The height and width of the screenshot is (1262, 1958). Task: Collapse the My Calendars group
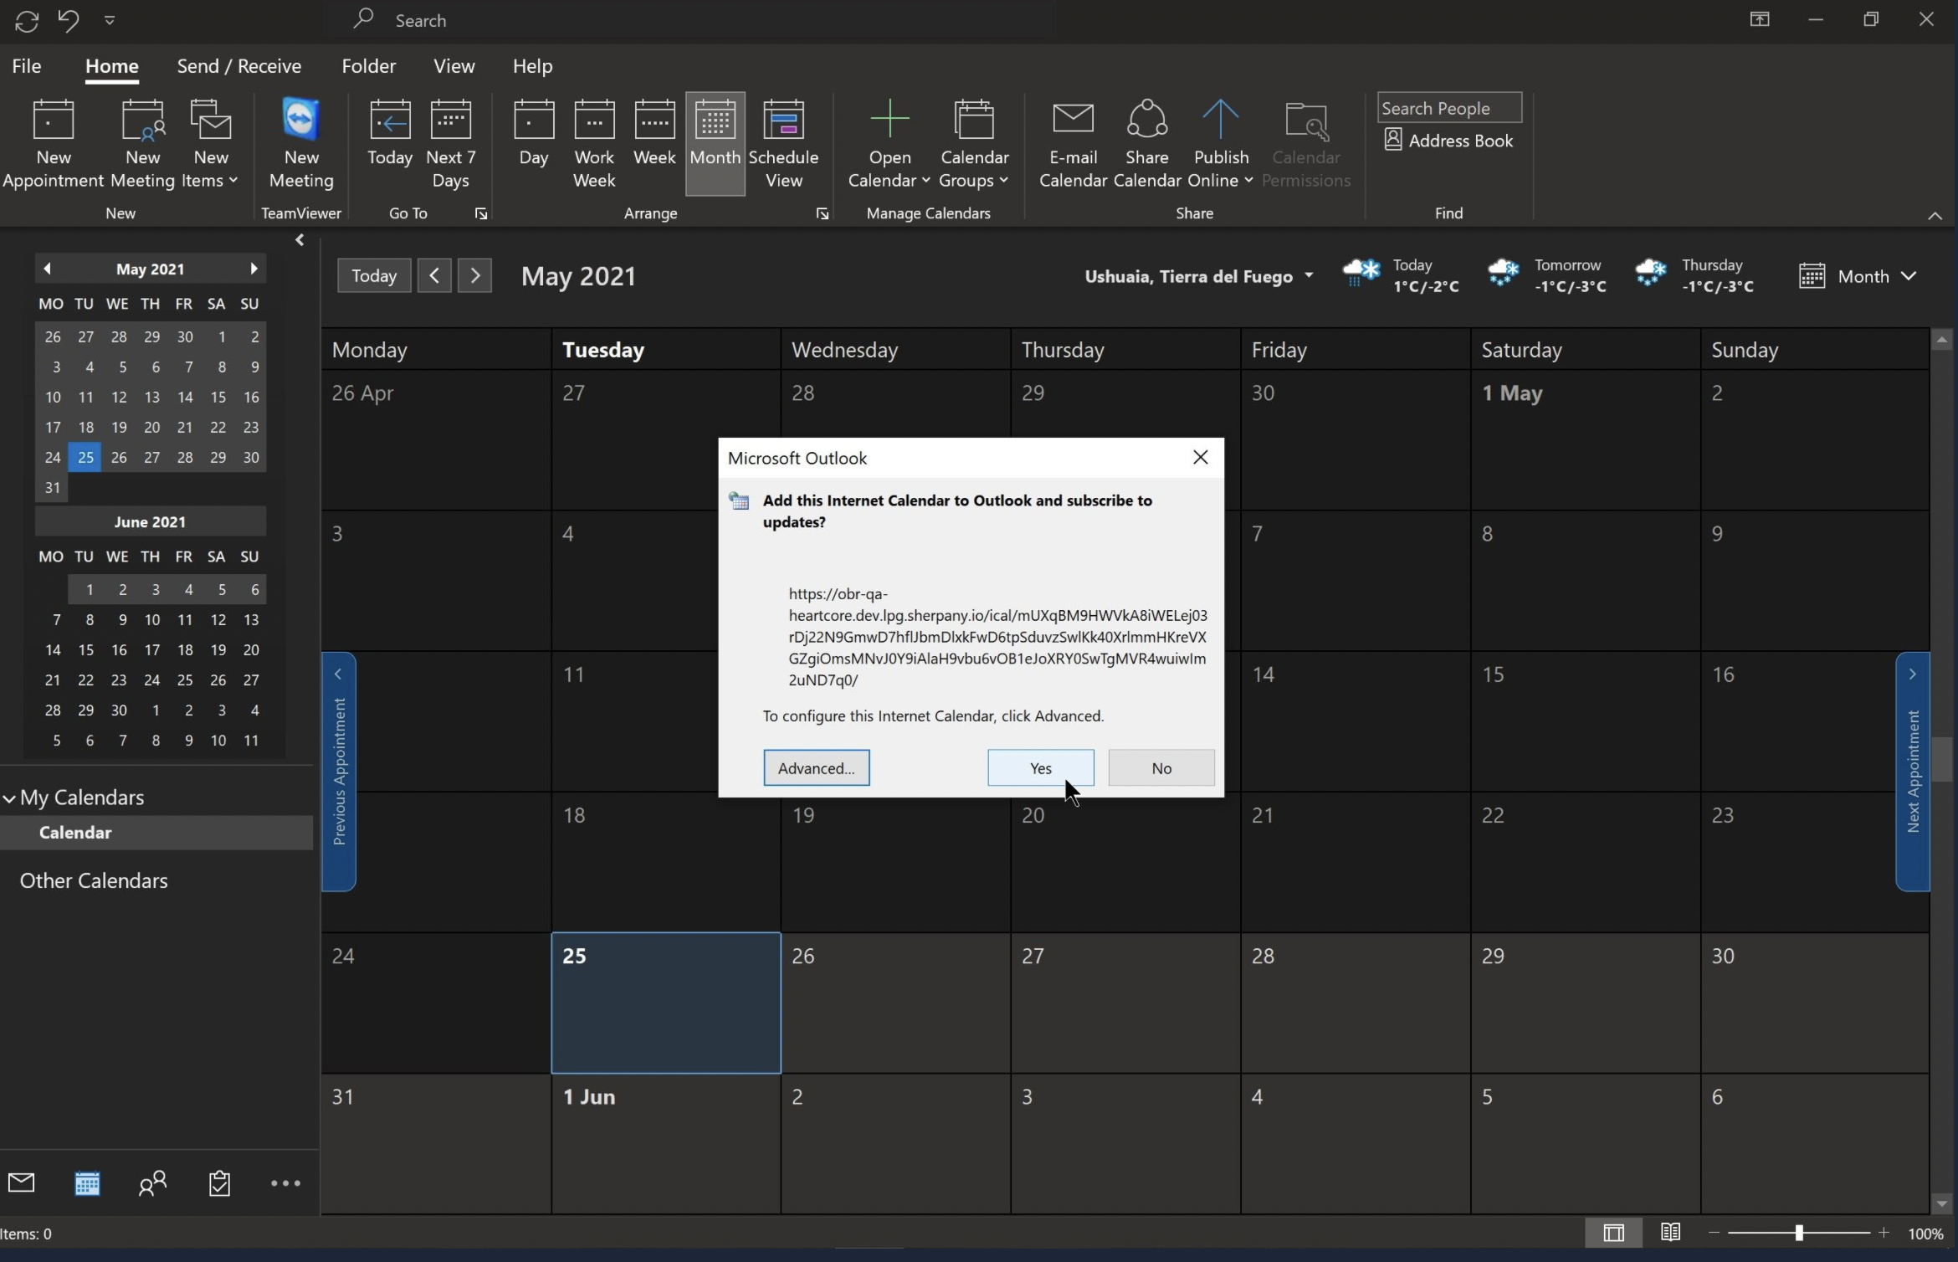[x=10, y=798]
